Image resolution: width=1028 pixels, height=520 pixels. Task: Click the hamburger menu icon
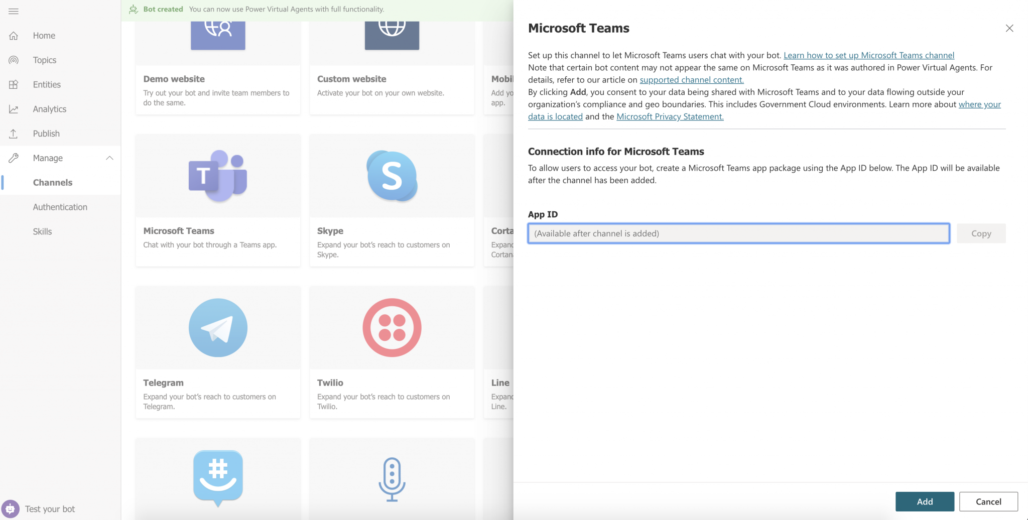pos(14,11)
